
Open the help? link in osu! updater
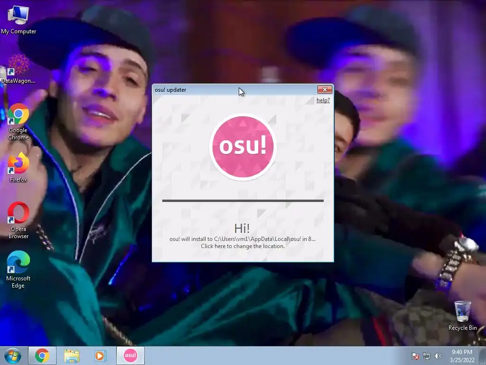pyautogui.click(x=323, y=100)
